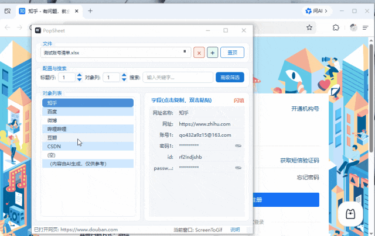The image size is (375, 236).
Task: Open 高级筛选 advanced filter
Action: pyautogui.click(x=230, y=77)
